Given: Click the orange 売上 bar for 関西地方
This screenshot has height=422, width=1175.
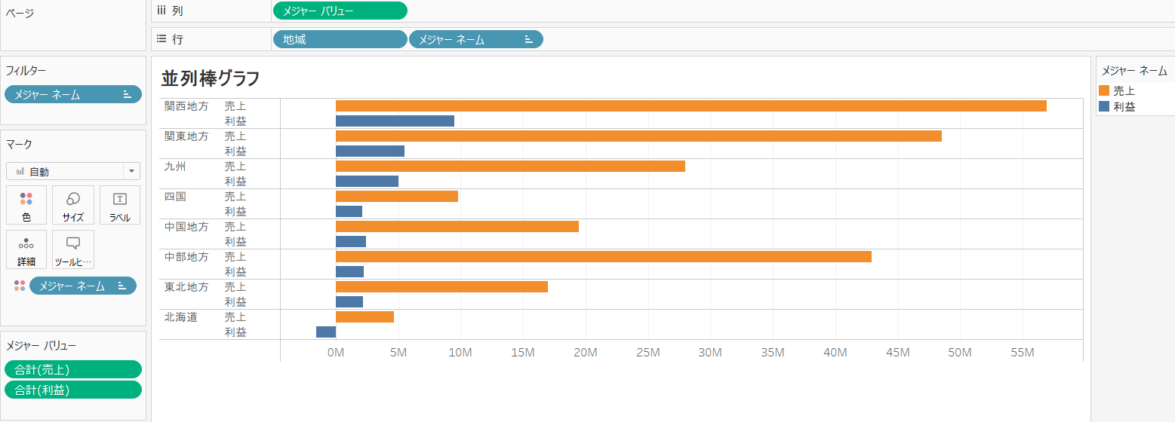Looking at the screenshot, I should [x=691, y=105].
